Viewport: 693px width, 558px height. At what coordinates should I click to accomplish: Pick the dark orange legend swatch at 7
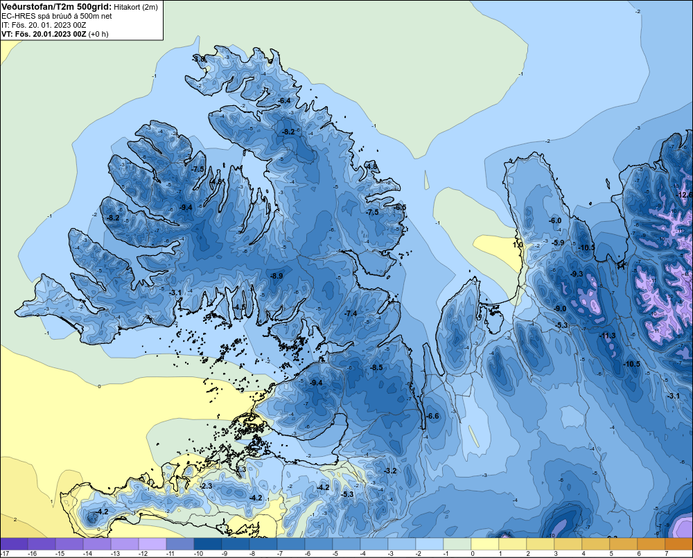coord(679,544)
